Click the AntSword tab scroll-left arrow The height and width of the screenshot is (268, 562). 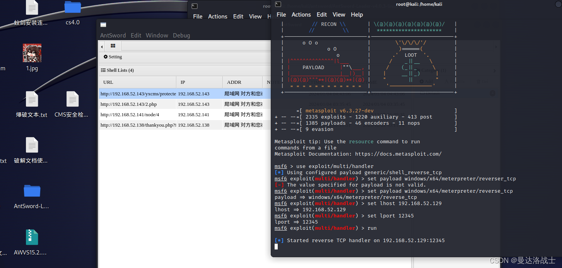pos(102,46)
